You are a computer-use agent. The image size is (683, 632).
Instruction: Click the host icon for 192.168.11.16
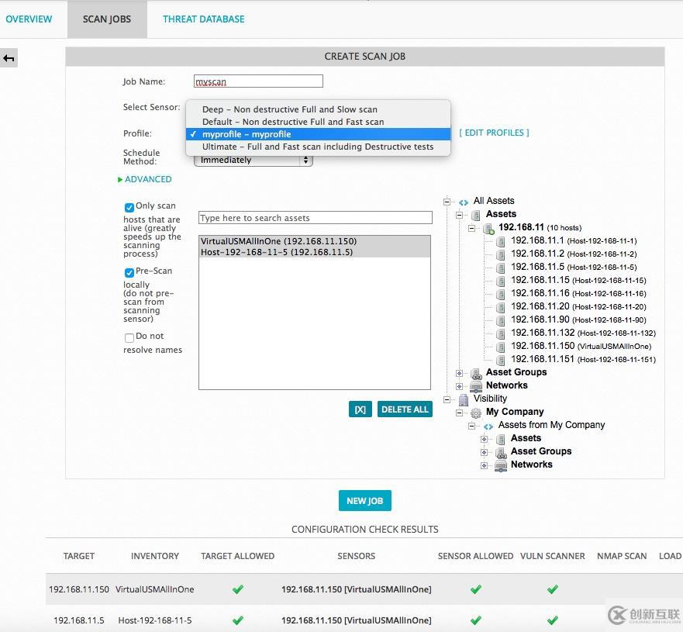pyautogui.click(x=501, y=294)
